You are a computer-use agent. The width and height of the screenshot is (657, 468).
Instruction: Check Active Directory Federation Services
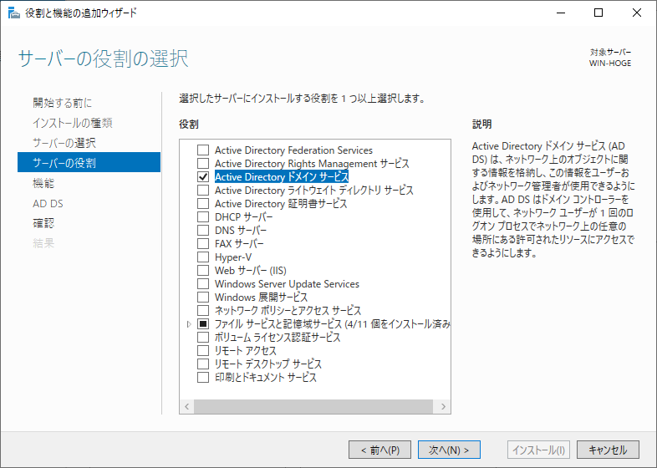[203, 150]
